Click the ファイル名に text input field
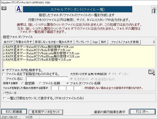Screen dimensions: 158x119 tap(47, 79)
